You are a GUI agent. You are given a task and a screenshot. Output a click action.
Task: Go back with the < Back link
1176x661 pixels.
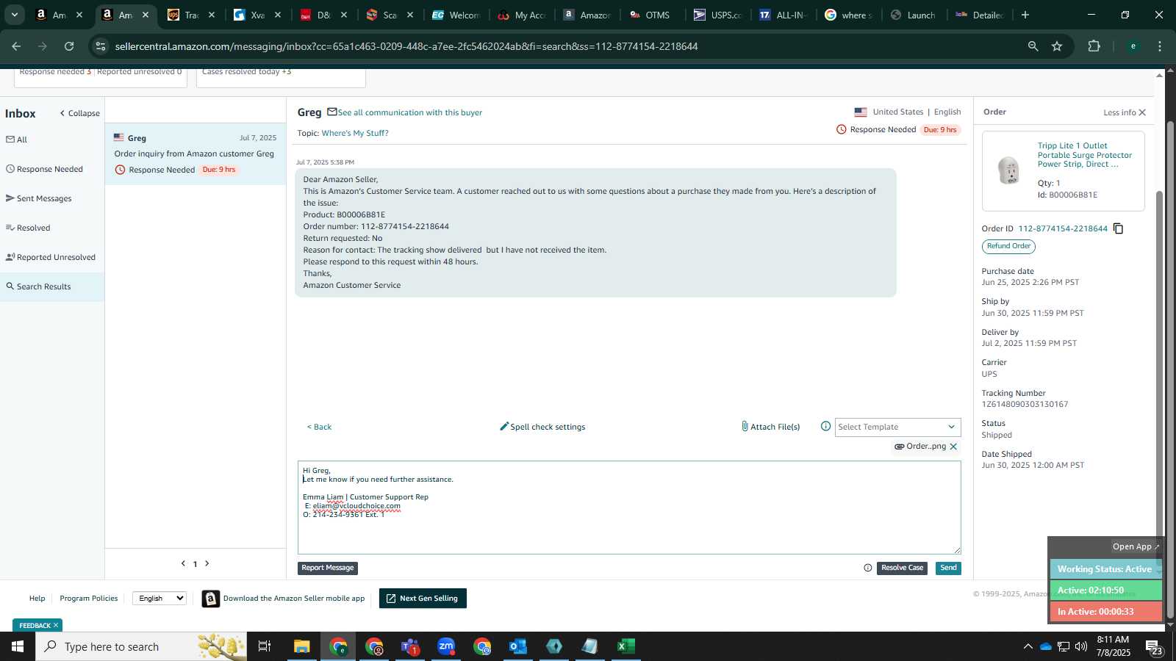319,427
